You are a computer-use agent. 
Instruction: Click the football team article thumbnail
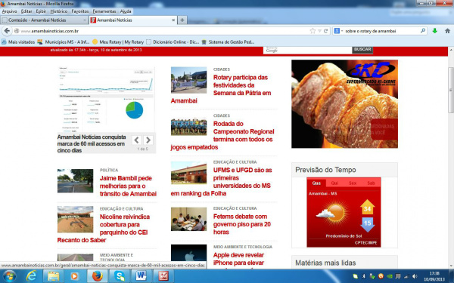tap(188, 127)
